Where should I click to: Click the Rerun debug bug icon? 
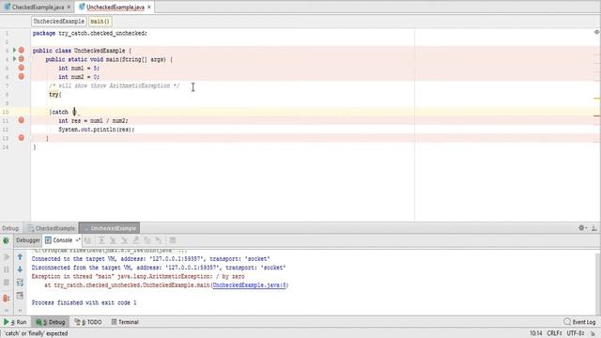coord(7,240)
